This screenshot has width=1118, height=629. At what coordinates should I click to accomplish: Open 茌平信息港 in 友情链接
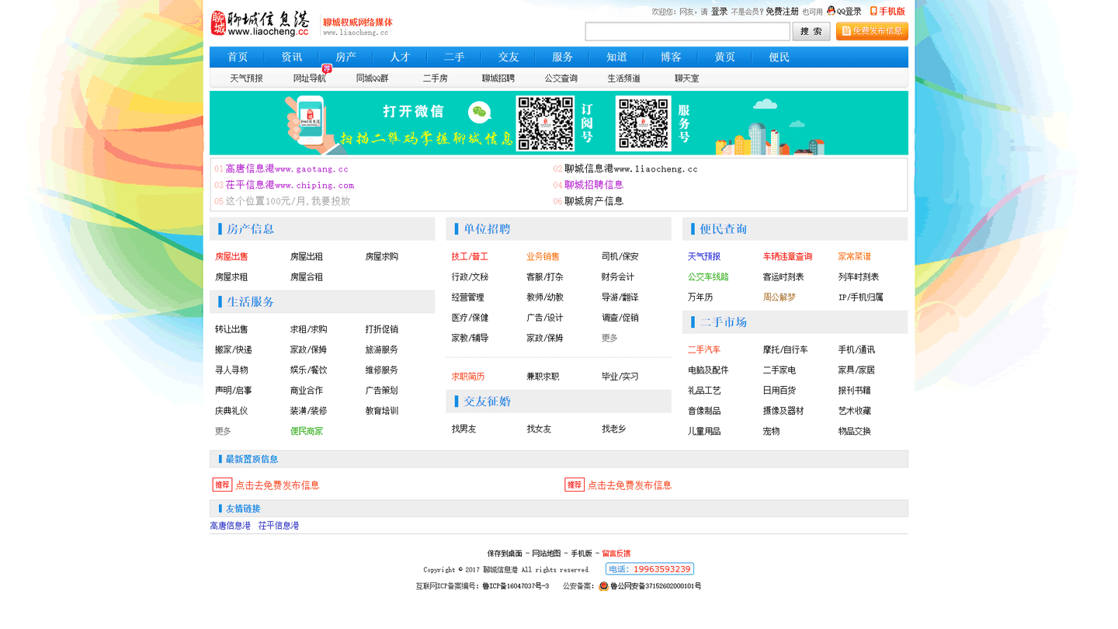click(x=279, y=526)
